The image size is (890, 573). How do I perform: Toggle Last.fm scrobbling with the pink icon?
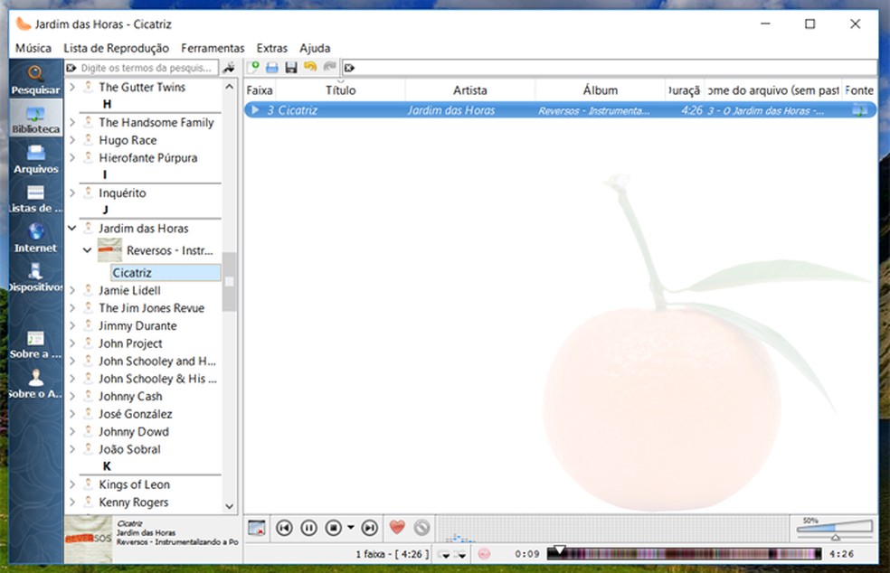(x=484, y=554)
